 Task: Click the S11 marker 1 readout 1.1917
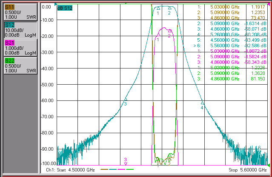coord(258,7)
